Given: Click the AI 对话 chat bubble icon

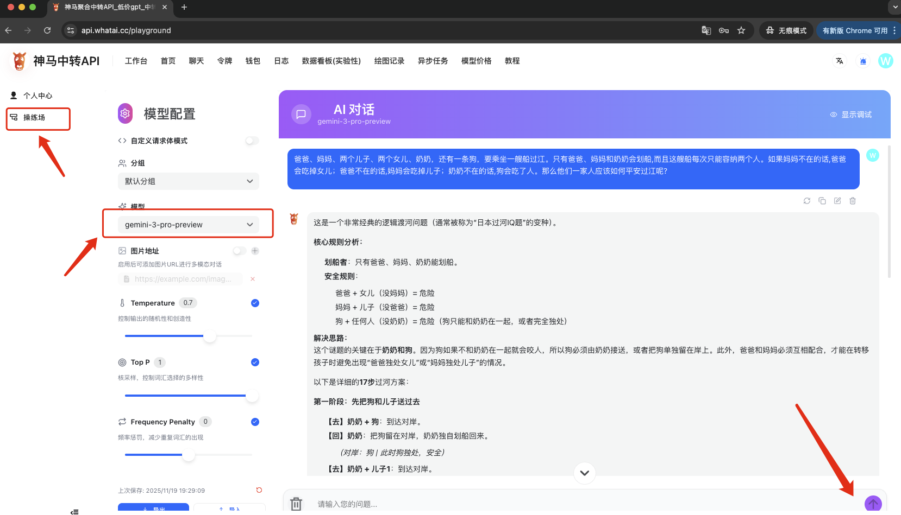Looking at the screenshot, I should click(x=301, y=114).
